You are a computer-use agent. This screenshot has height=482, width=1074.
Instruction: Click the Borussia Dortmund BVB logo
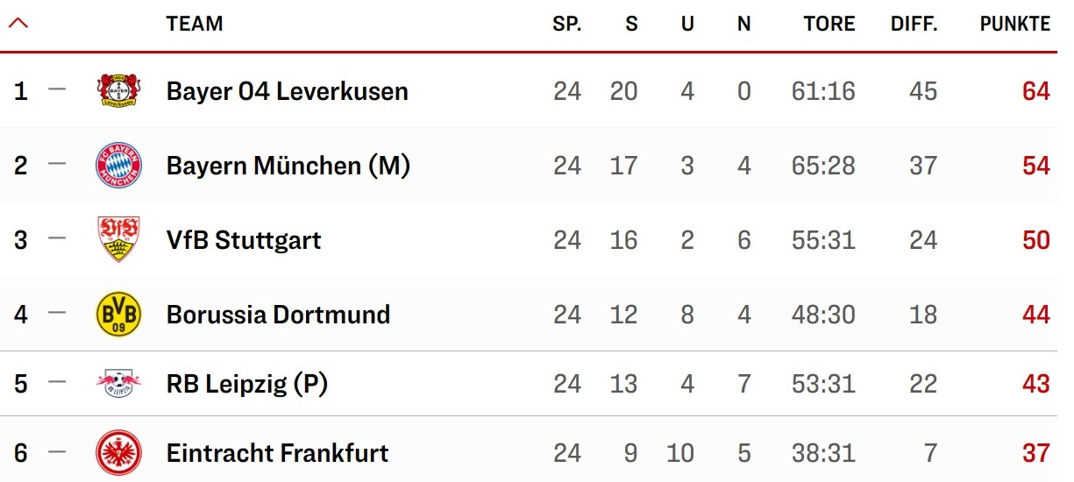(118, 314)
